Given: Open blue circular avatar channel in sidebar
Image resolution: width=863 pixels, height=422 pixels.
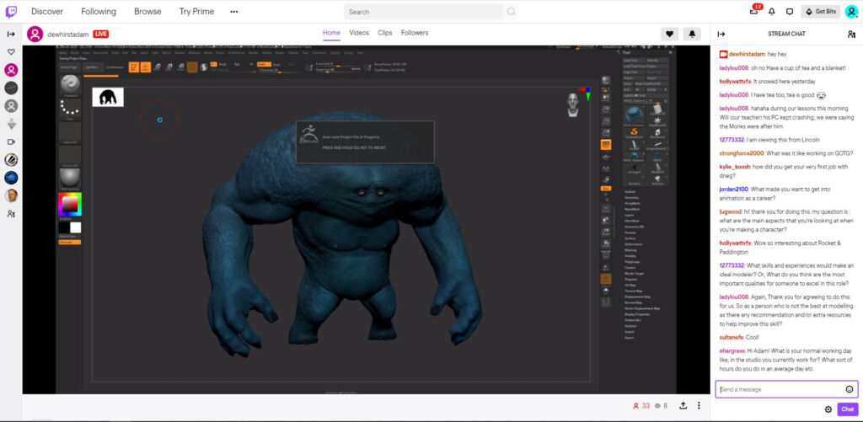Looking at the screenshot, I should 11,178.
